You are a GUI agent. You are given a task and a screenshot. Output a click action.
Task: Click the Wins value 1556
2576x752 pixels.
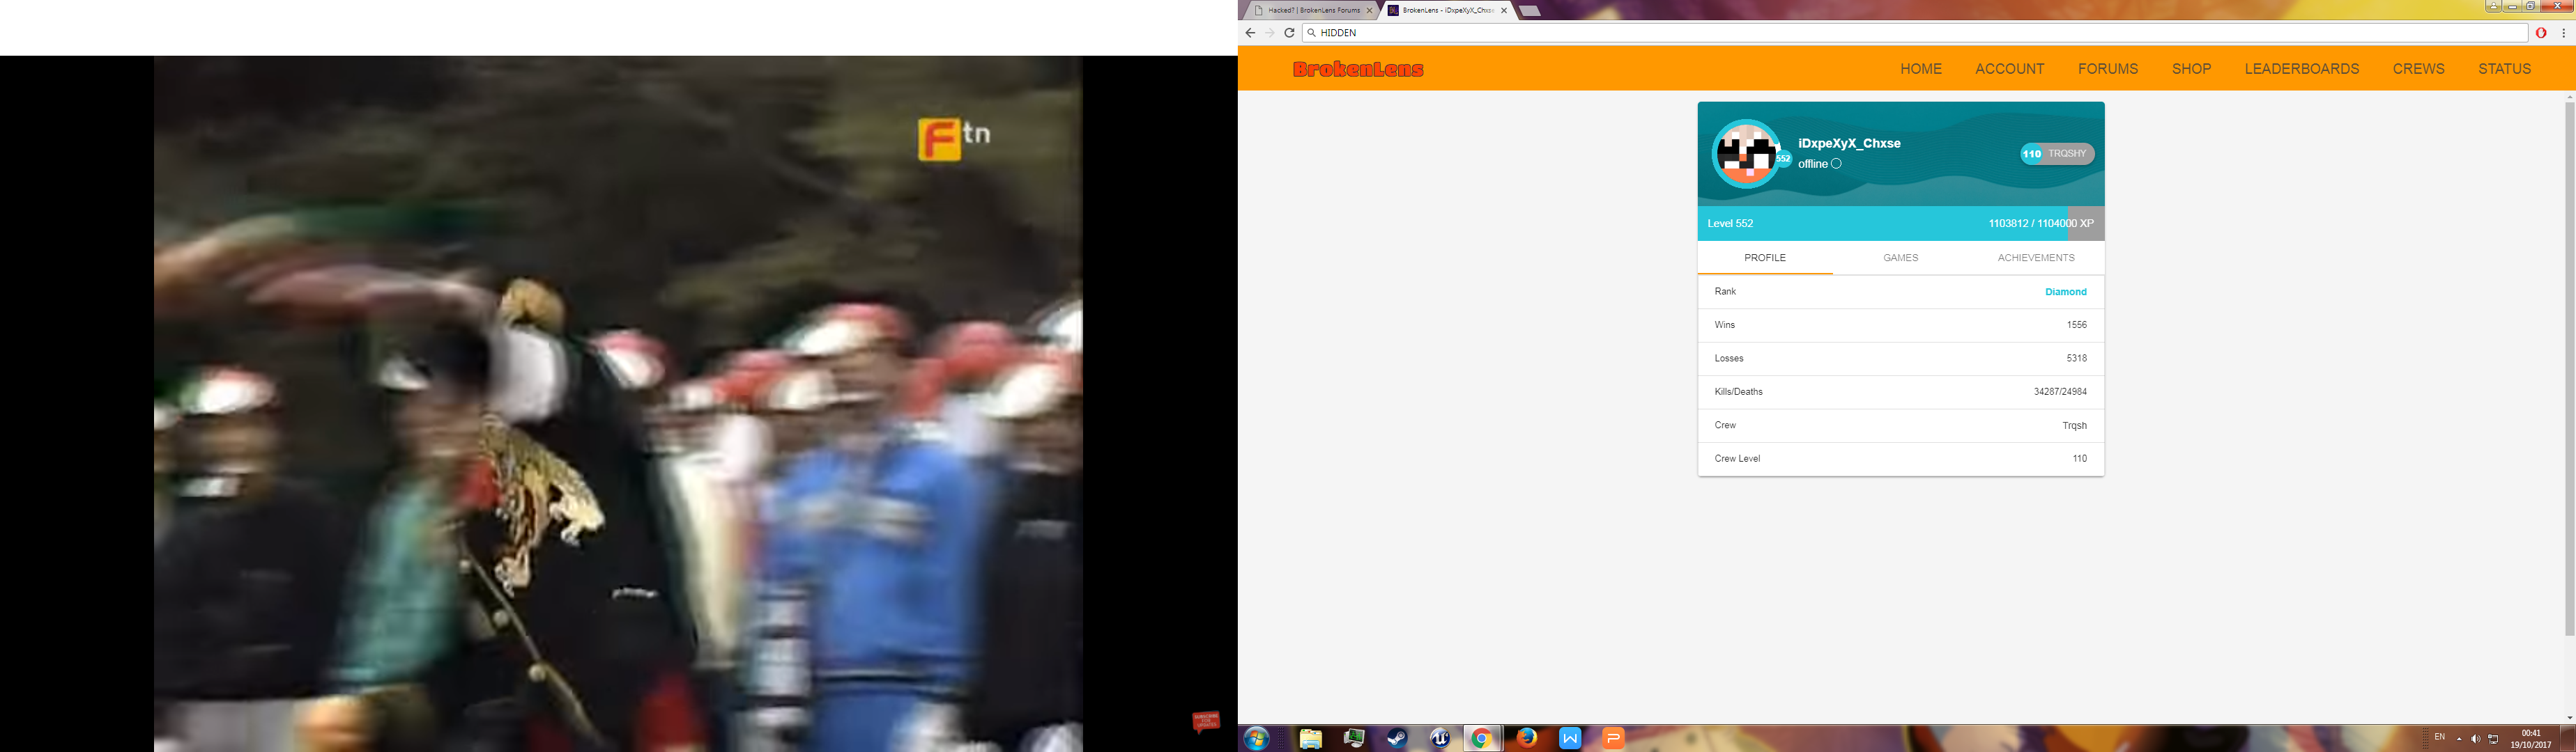point(2077,324)
